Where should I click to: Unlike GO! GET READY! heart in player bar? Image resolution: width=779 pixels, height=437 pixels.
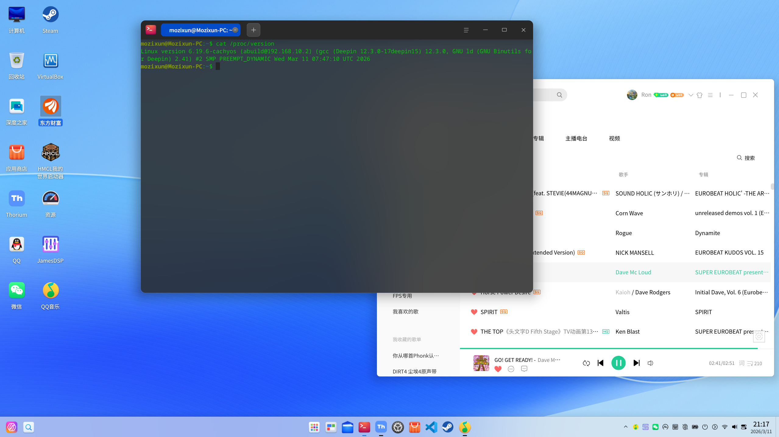pos(498,369)
